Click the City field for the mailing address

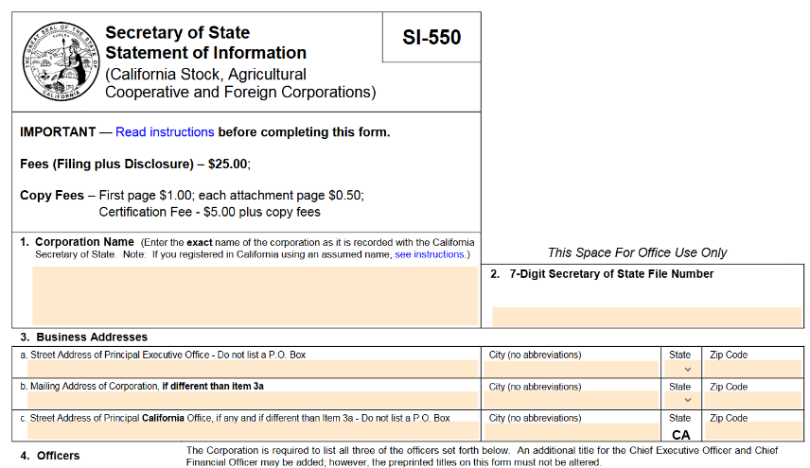point(571,400)
